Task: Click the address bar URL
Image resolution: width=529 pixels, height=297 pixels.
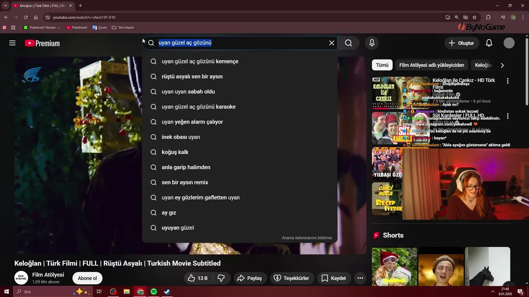Action: point(84,17)
